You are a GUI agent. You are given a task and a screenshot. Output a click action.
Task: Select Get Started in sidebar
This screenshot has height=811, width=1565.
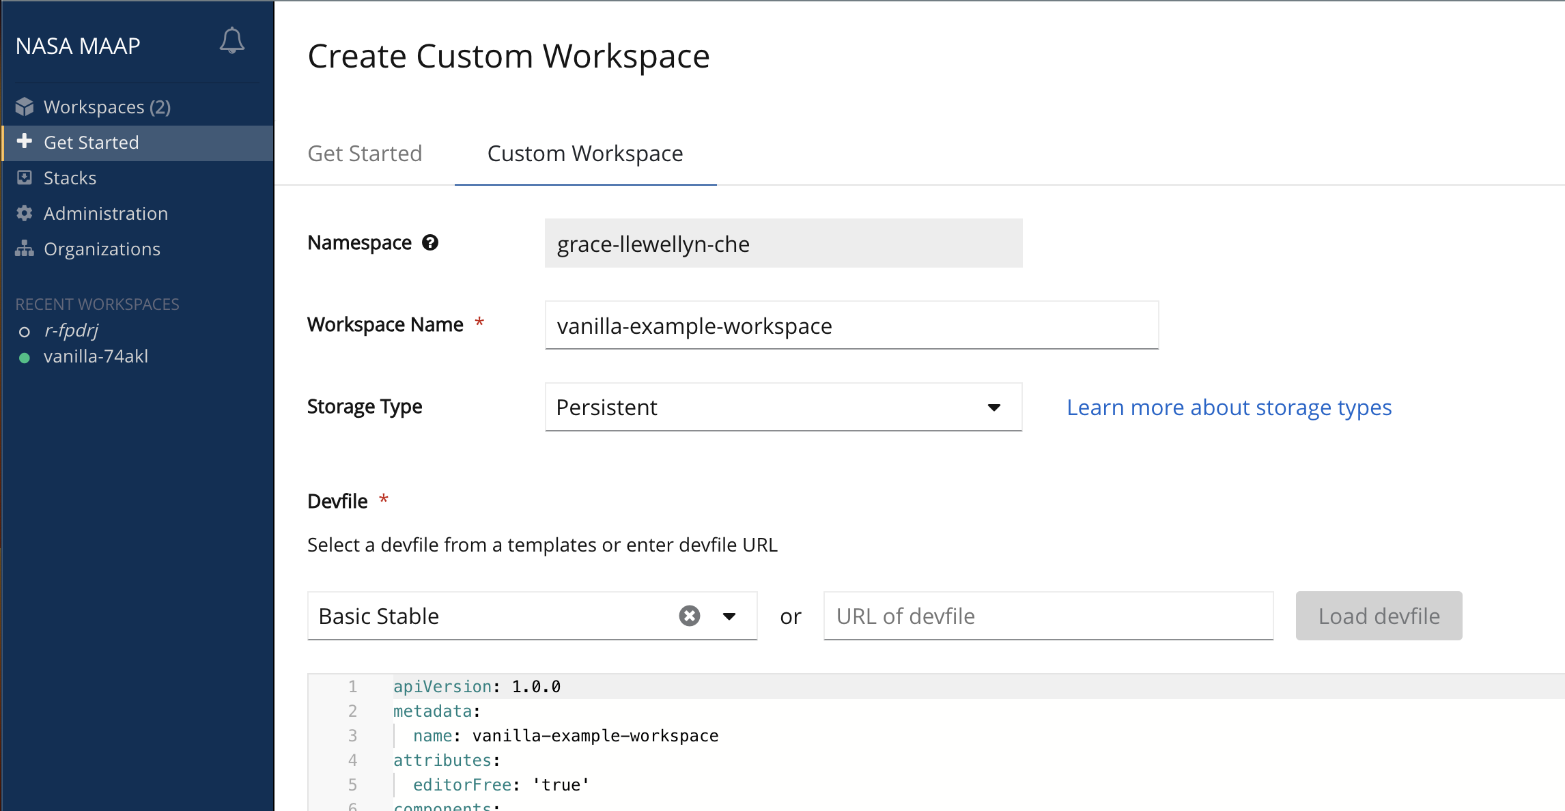138,142
